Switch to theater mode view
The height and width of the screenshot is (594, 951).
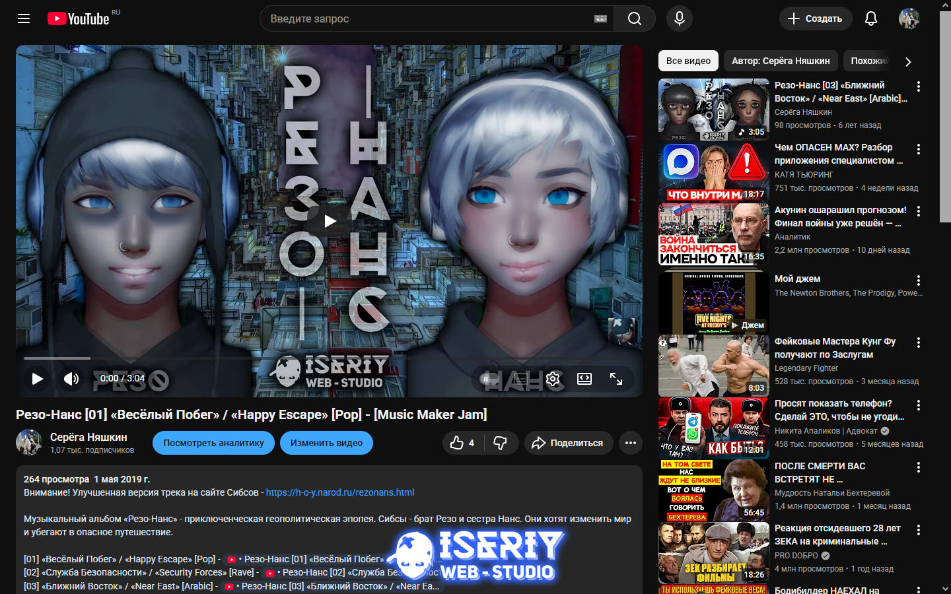[x=584, y=379]
